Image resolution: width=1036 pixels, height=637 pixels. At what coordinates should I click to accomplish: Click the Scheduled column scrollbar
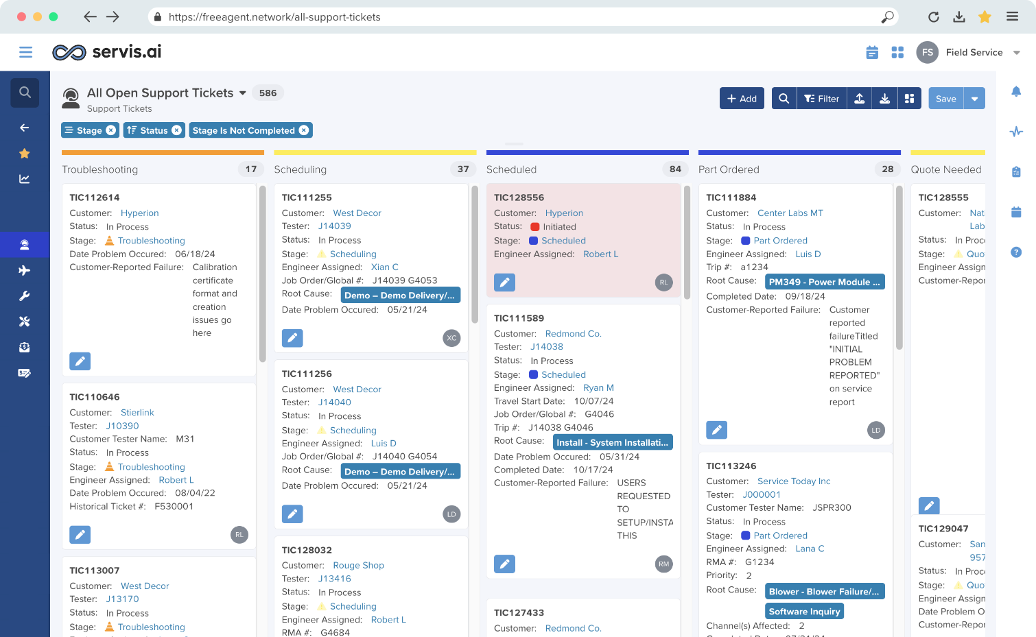tap(687, 242)
